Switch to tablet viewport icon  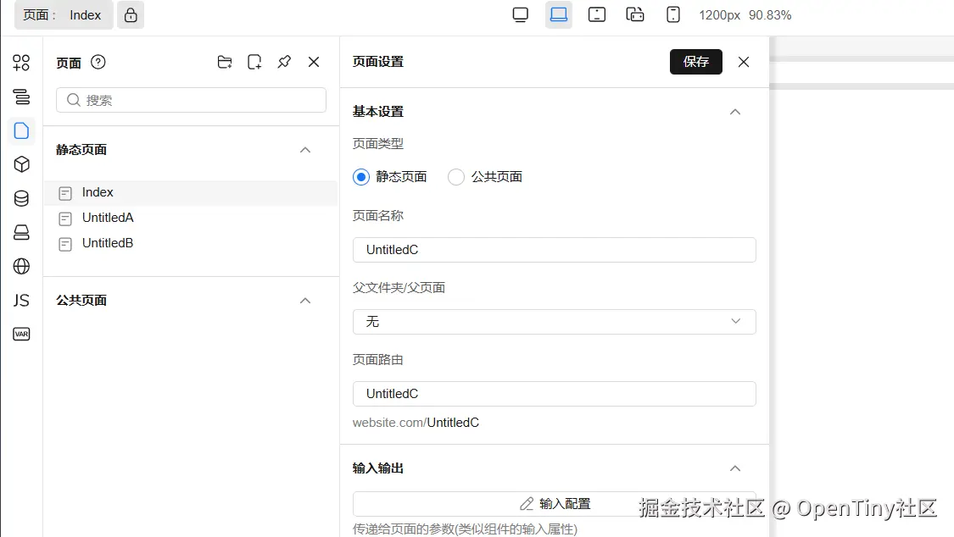click(597, 14)
